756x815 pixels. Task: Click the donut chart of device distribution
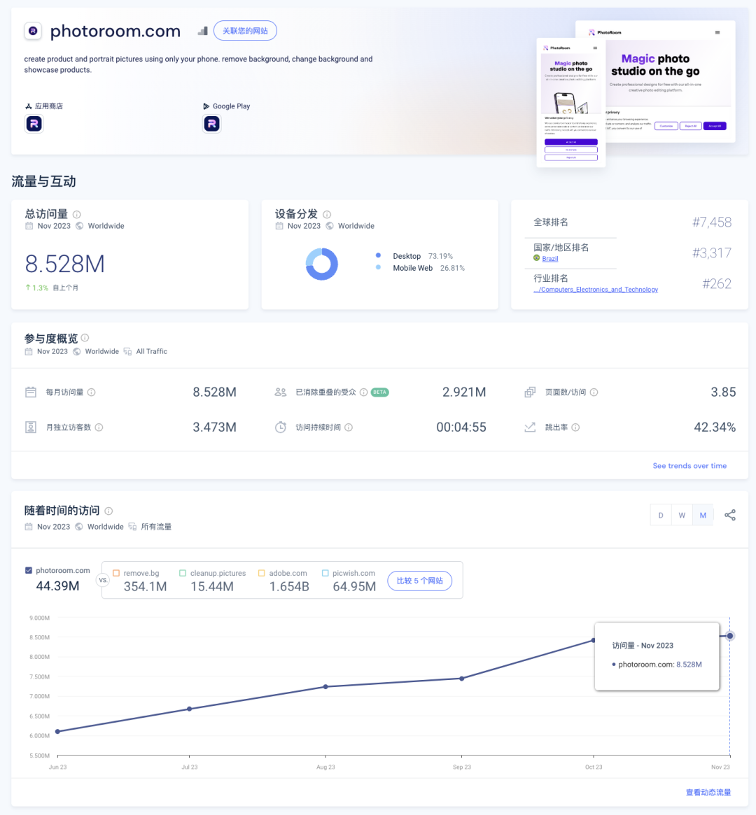322,264
